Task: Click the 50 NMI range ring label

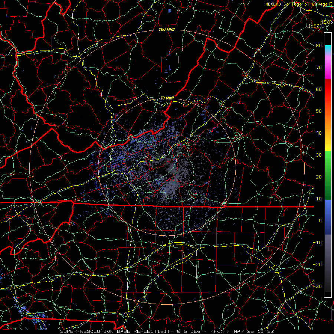Action: [x=167, y=98]
